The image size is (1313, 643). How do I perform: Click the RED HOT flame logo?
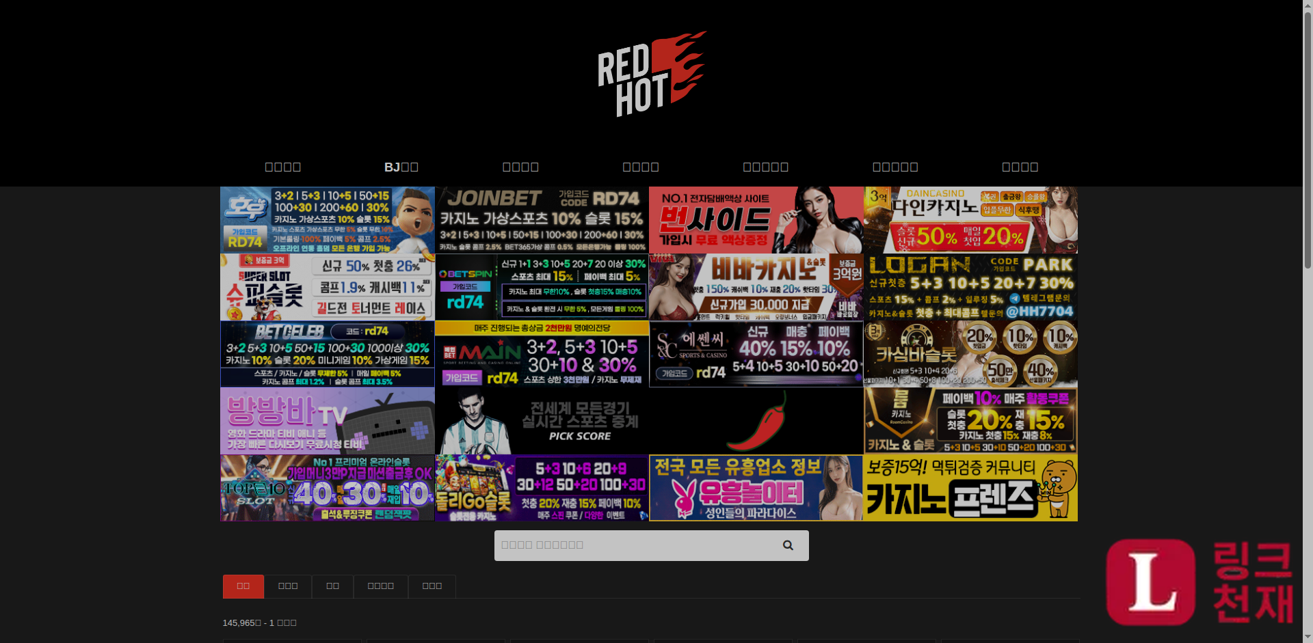652,74
